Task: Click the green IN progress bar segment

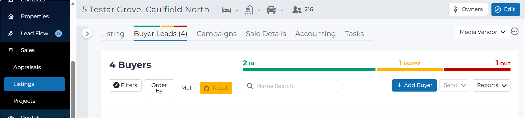Action: coord(309,70)
